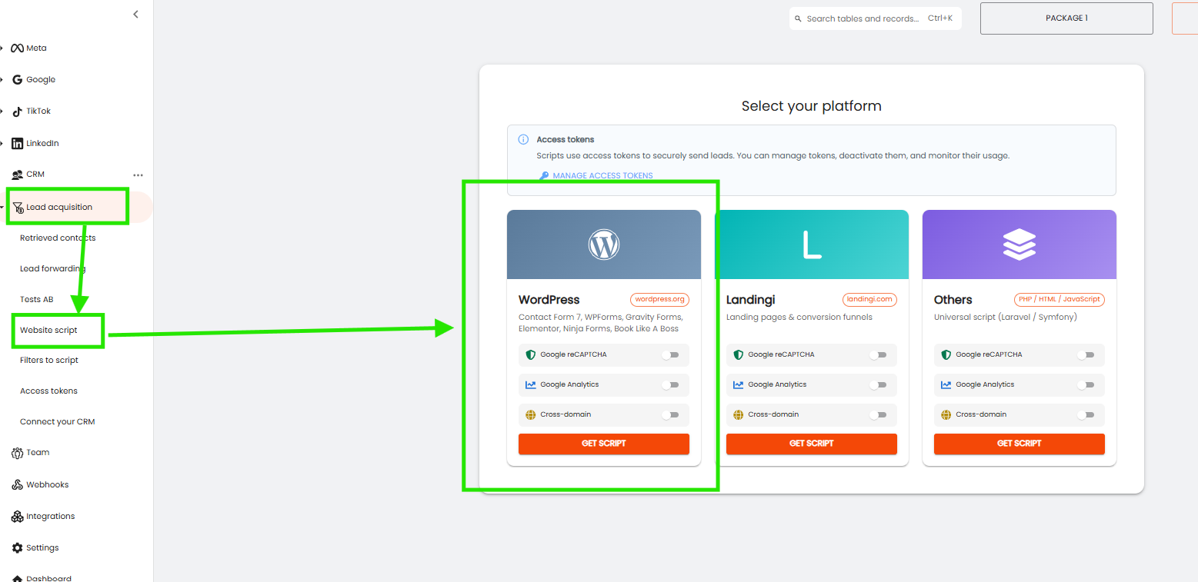Open Settings via the gear icon

(17, 548)
